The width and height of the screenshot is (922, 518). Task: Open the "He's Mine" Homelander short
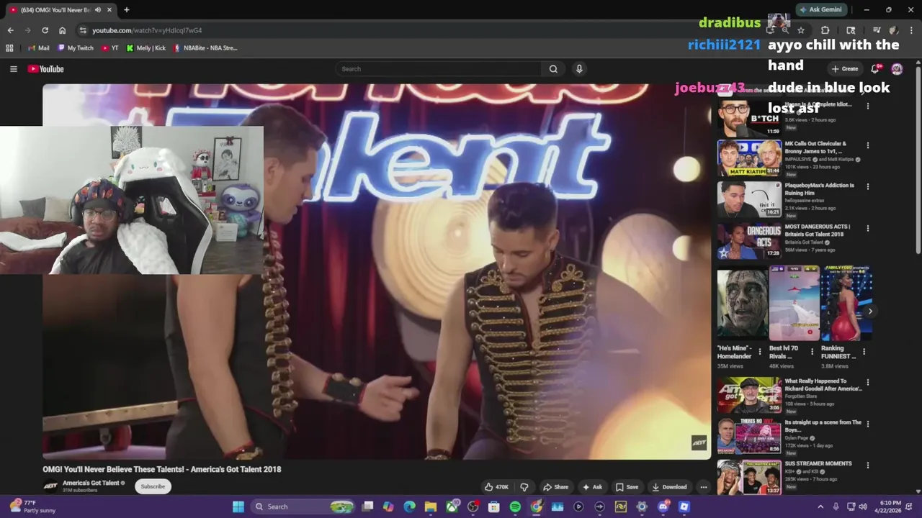(x=742, y=303)
